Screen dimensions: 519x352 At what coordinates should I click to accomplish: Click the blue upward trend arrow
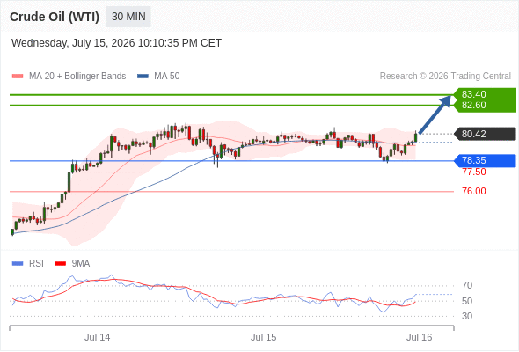point(435,114)
